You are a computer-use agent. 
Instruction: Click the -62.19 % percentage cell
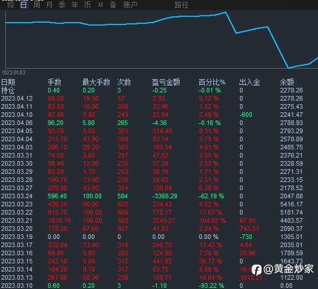[212, 196]
